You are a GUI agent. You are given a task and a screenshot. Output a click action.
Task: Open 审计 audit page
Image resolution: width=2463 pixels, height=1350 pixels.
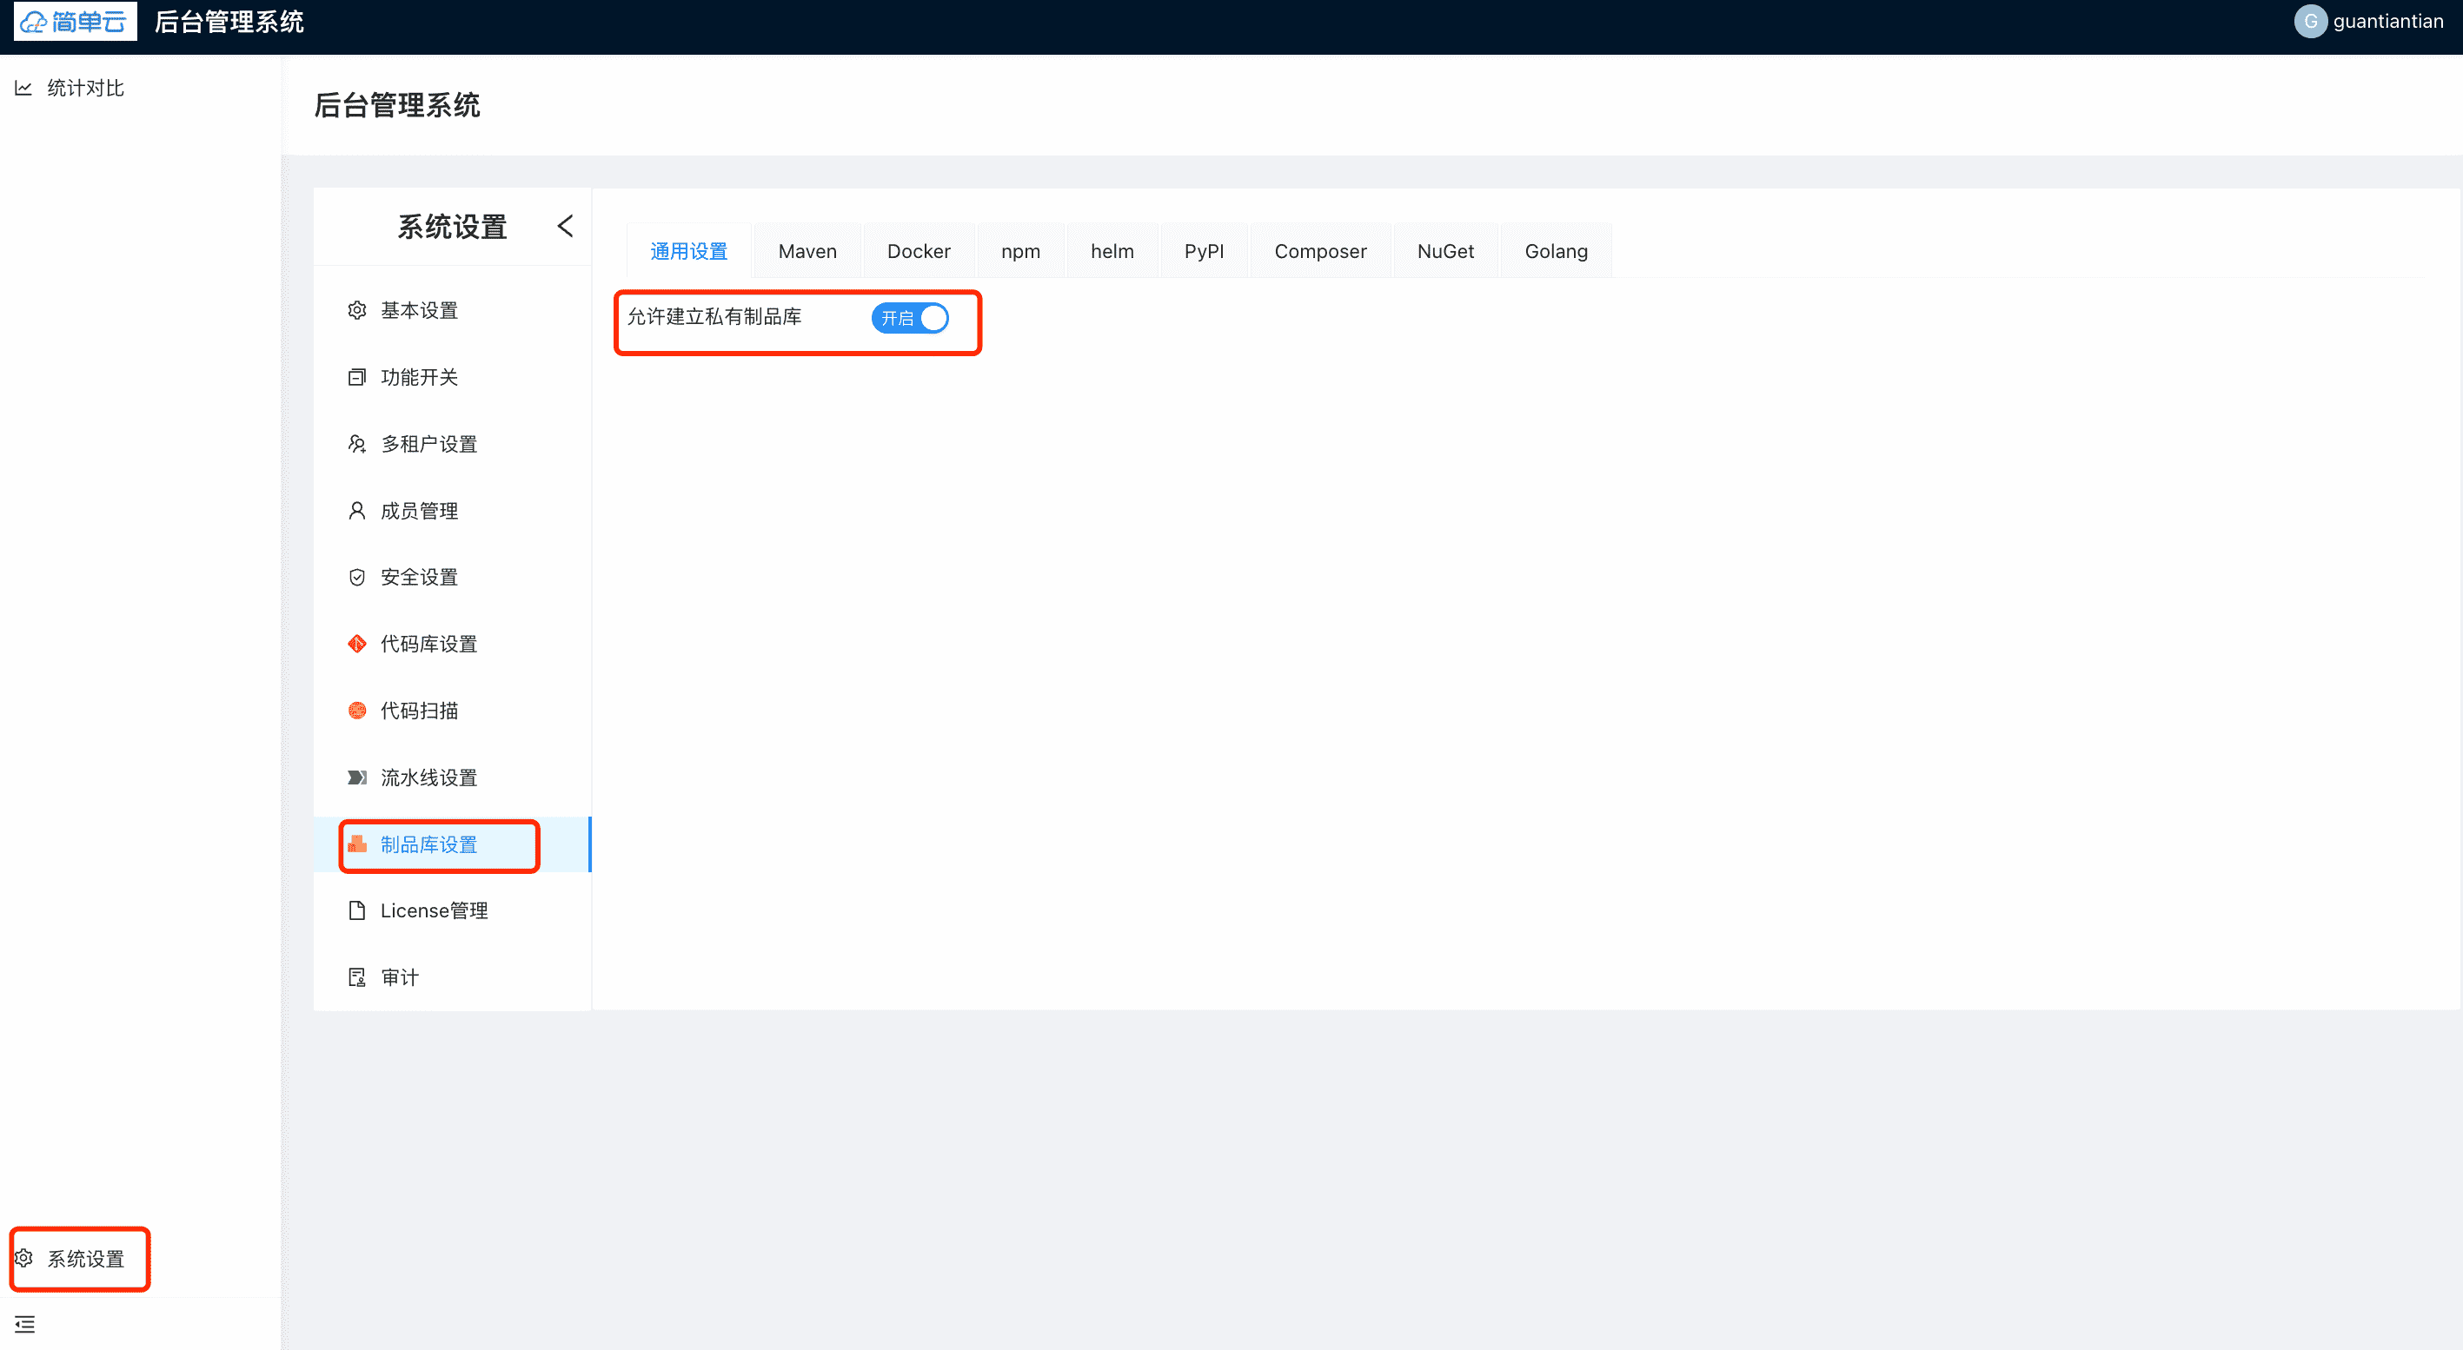pos(400,977)
